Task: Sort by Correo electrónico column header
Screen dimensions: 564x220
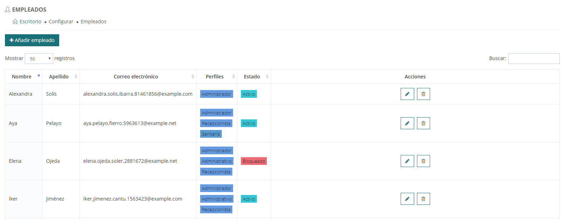Action: coord(136,77)
